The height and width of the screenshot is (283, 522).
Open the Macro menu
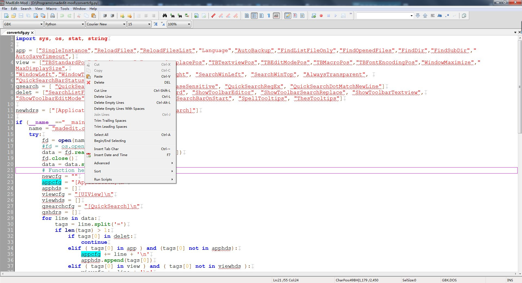point(51,9)
